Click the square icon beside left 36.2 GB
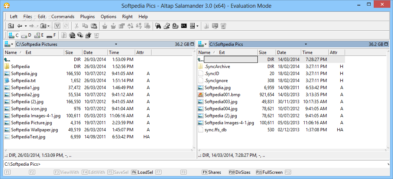 point(192,44)
